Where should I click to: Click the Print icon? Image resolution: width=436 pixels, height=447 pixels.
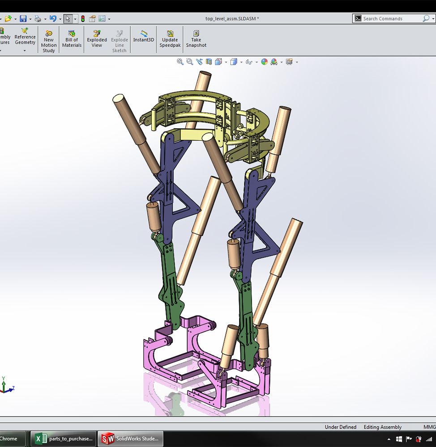click(38, 19)
